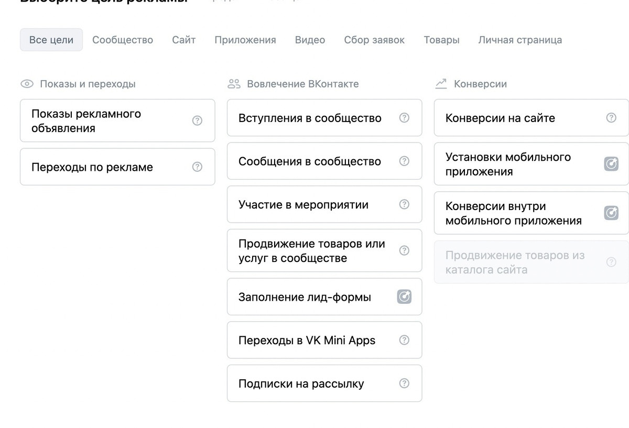Switch to the Сообщество tab

tap(123, 40)
